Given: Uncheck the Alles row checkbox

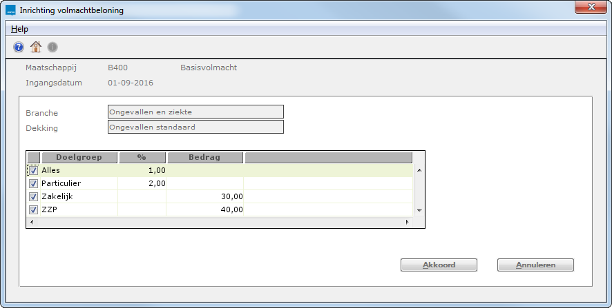Looking at the screenshot, I should tap(33, 170).
